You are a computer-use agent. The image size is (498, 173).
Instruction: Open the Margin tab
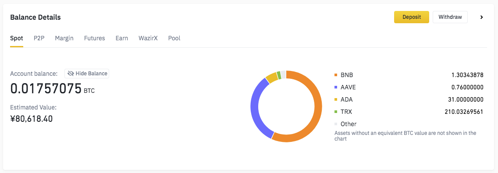click(x=64, y=38)
